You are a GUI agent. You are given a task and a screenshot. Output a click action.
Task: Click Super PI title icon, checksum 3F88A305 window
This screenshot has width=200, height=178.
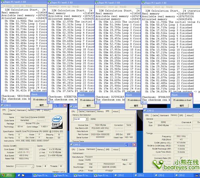(x=143, y=3)
